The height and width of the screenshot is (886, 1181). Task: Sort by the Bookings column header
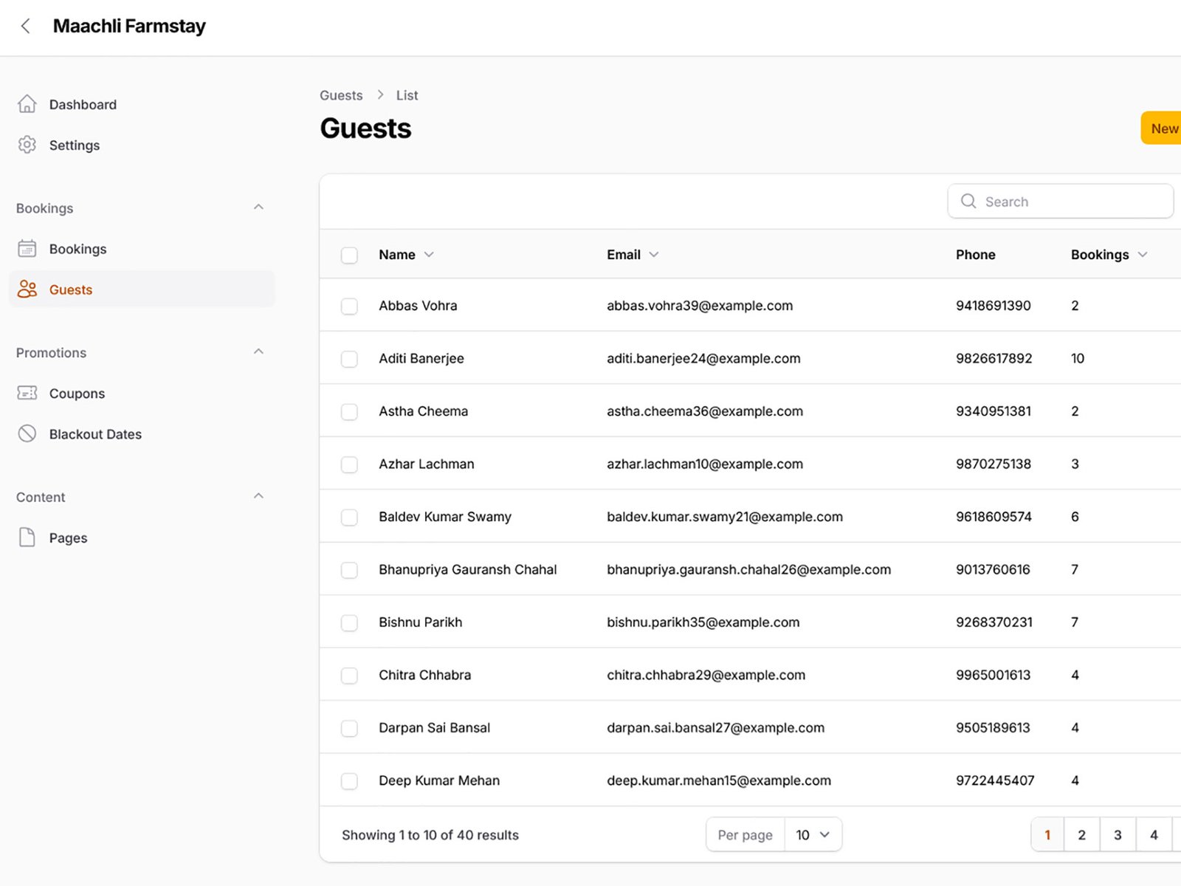click(1109, 255)
